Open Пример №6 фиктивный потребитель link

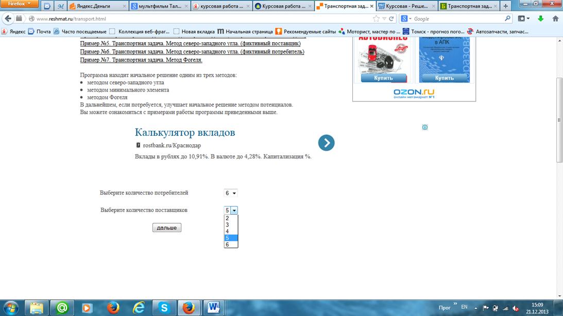pyautogui.click(x=192, y=51)
